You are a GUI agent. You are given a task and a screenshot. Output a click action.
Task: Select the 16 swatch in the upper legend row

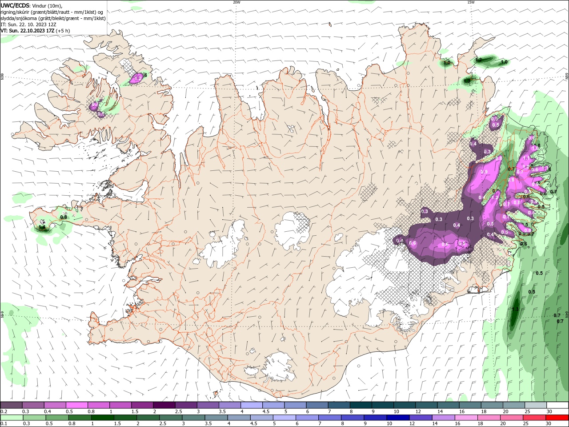click(470, 405)
